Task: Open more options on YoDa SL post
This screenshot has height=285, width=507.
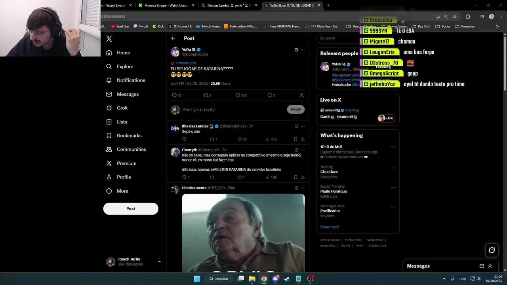Action: click(303, 50)
